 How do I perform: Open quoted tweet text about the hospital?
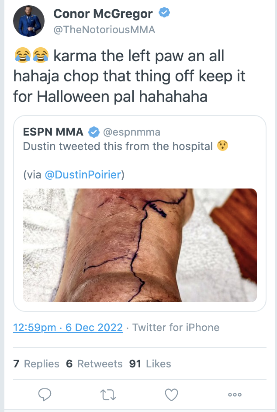point(125,146)
